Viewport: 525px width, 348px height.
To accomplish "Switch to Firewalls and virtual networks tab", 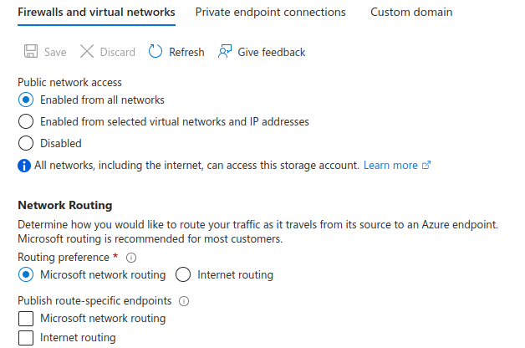I will 96,13.
